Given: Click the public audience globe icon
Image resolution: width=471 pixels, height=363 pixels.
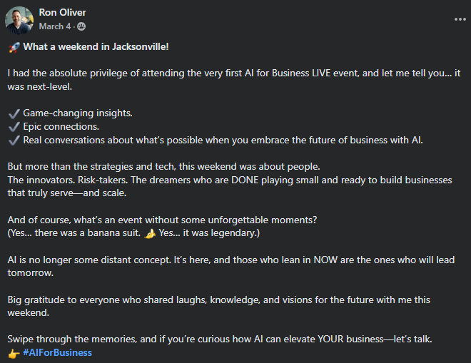Looking at the screenshot, I should coord(81,26).
